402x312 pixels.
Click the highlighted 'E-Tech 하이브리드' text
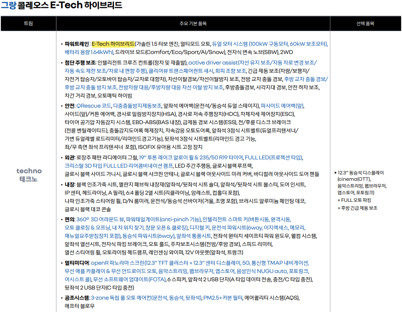[113, 44]
